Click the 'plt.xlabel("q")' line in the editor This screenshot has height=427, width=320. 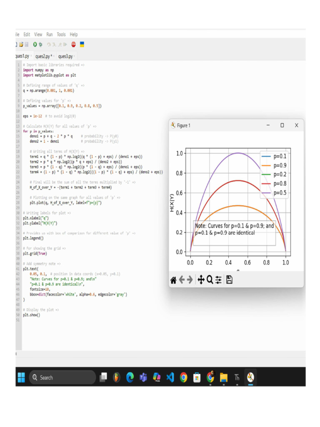[x=36, y=218]
